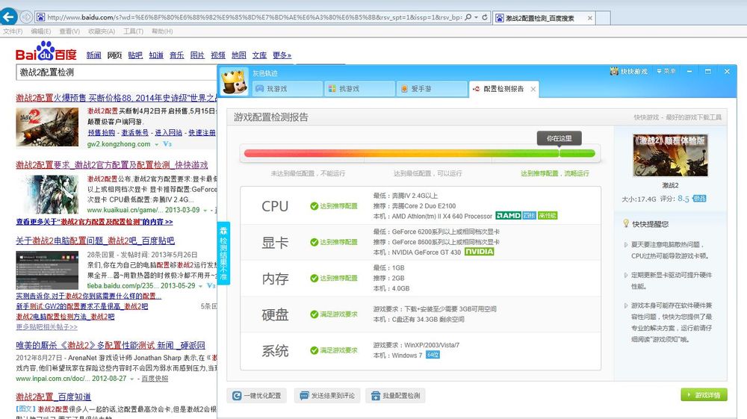Click the crowned mascot avatar in game app
747x419 pixels.
click(x=234, y=82)
